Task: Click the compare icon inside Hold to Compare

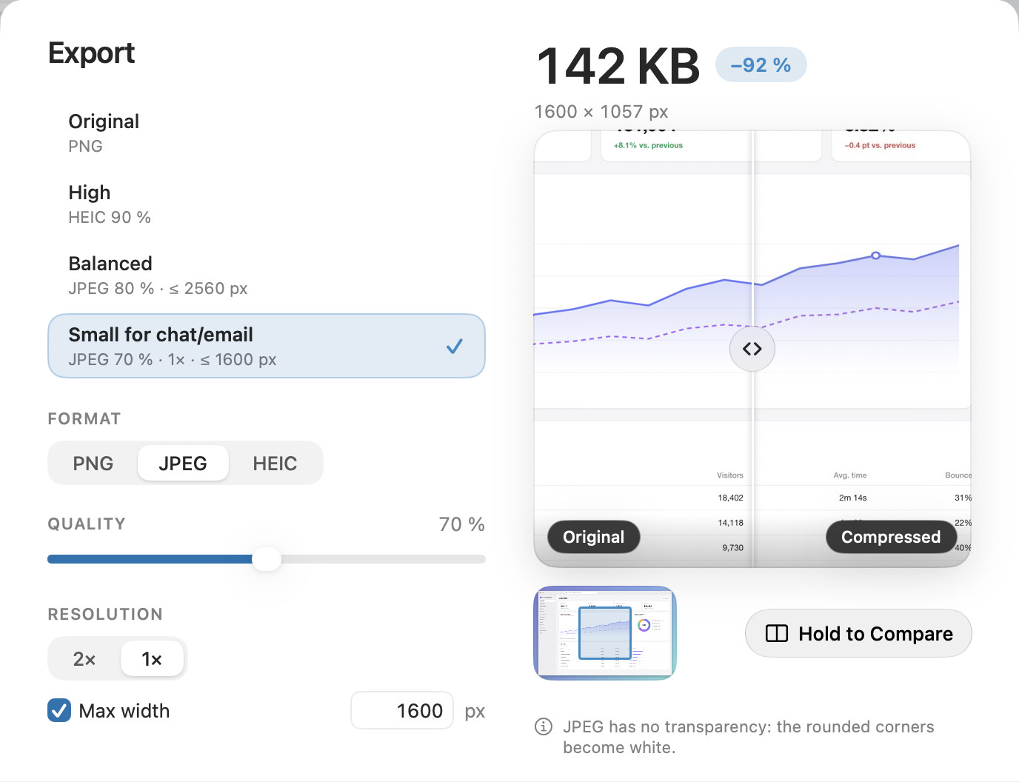Action: (777, 633)
